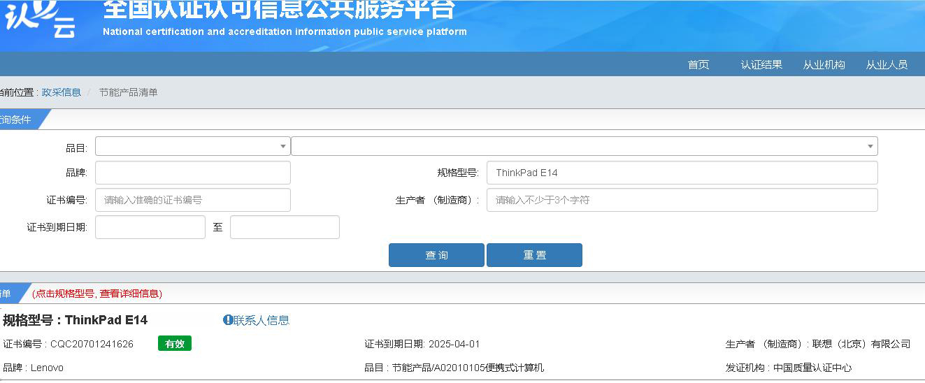Click the 查询 search button
Viewport: 925px width, 383px height.
tap(436, 255)
